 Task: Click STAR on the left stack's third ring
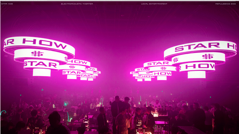click(40, 64)
